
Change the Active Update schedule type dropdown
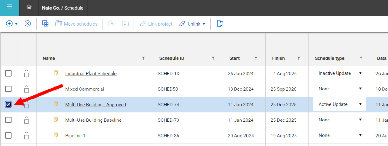360,104
